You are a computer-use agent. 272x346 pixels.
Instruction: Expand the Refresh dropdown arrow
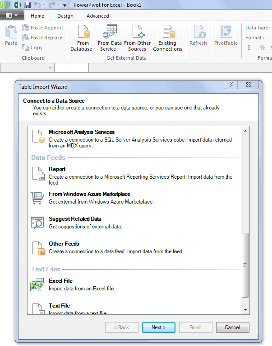[198, 49]
